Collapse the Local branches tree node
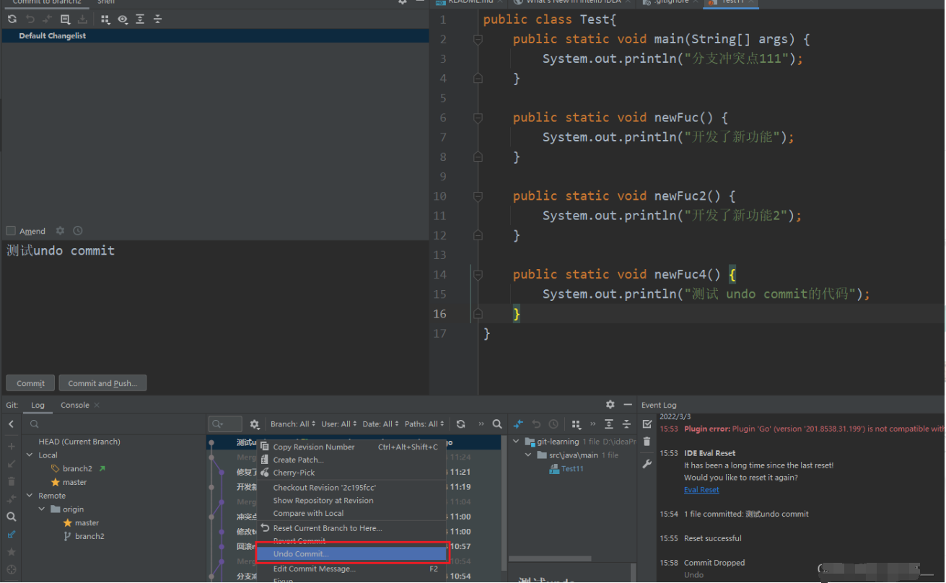This screenshot has width=946, height=583. [30, 455]
